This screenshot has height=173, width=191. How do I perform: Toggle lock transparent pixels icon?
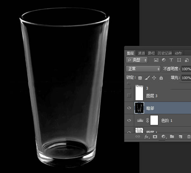(x=140, y=78)
